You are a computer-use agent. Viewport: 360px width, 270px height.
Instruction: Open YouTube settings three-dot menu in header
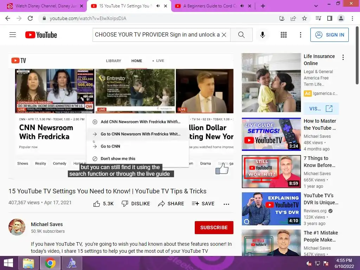(x=300, y=35)
